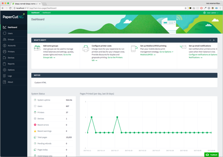Show next What's Next suggestion arrow
The width and height of the screenshot is (223, 157).
(x=214, y=40)
